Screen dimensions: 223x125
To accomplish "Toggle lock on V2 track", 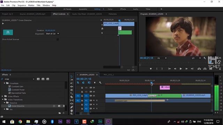I will pos(82,92).
